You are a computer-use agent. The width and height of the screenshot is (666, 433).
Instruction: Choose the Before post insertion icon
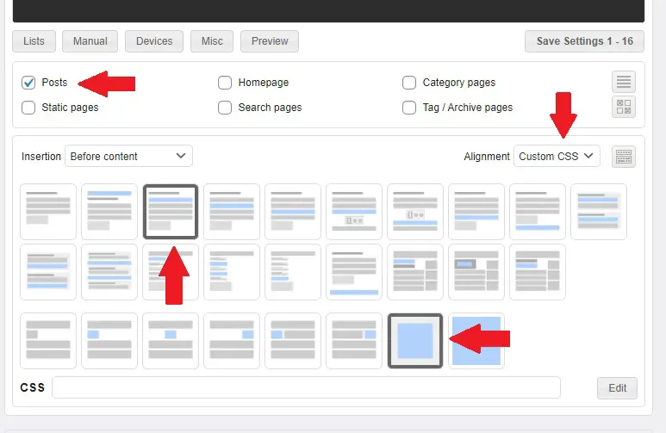coord(109,212)
